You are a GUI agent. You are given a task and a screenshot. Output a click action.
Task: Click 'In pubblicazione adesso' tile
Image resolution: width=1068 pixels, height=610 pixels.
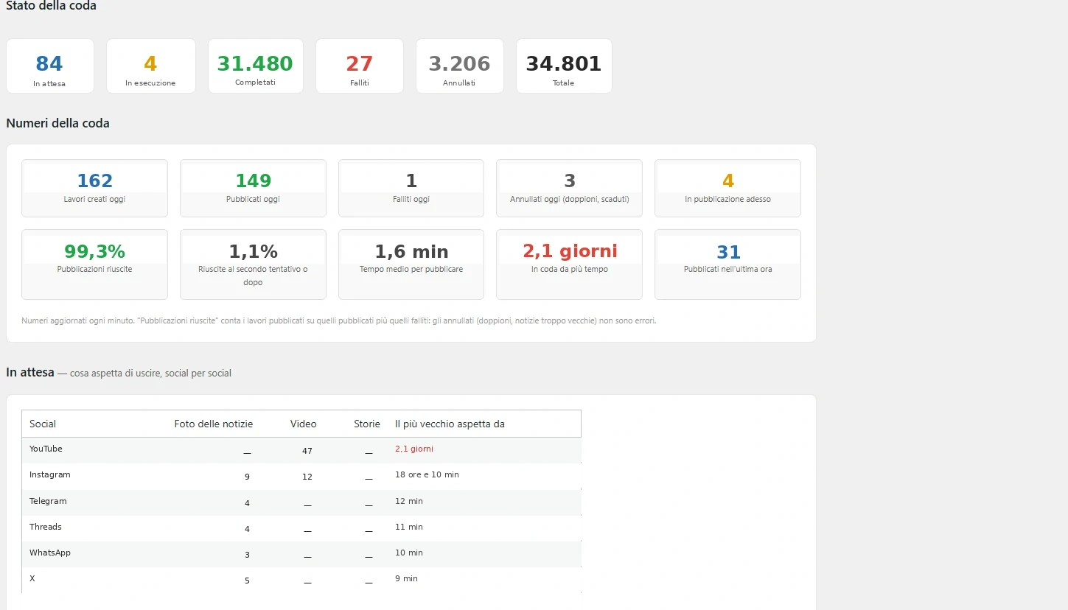click(x=727, y=189)
